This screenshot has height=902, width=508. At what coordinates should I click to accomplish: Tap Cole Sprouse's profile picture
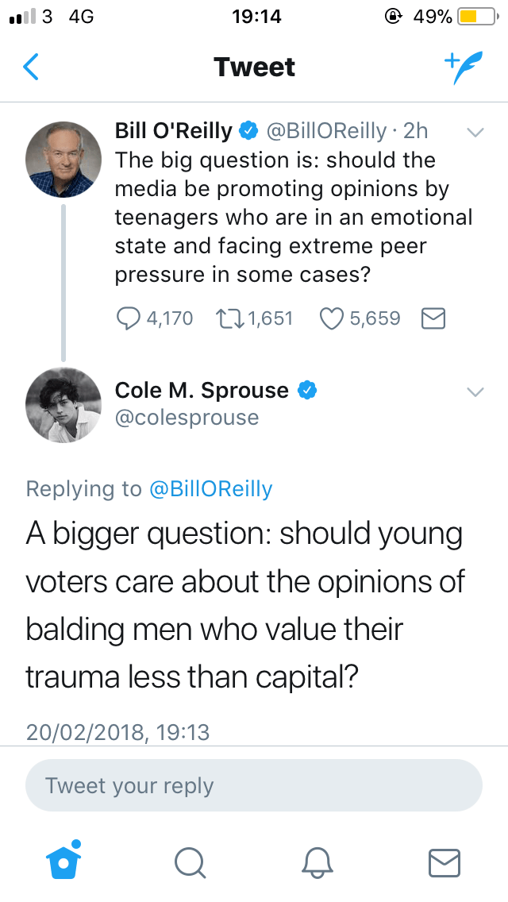coord(63,405)
